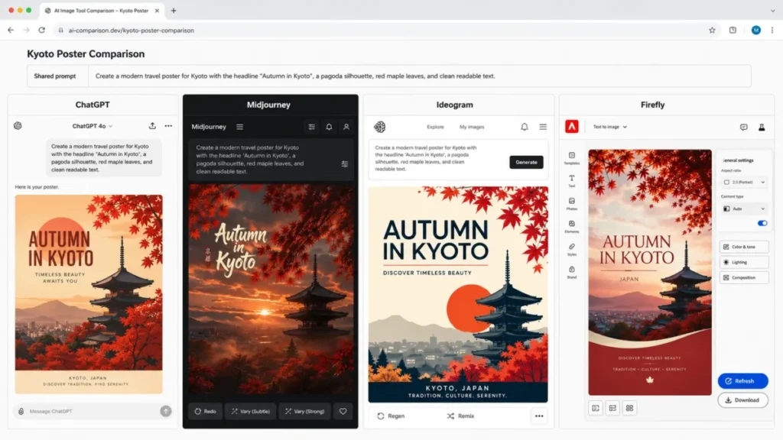Viewport: 783px width, 440px height.
Task: Select the Text tool in Firefly sidebar
Action: pyautogui.click(x=572, y=180)
